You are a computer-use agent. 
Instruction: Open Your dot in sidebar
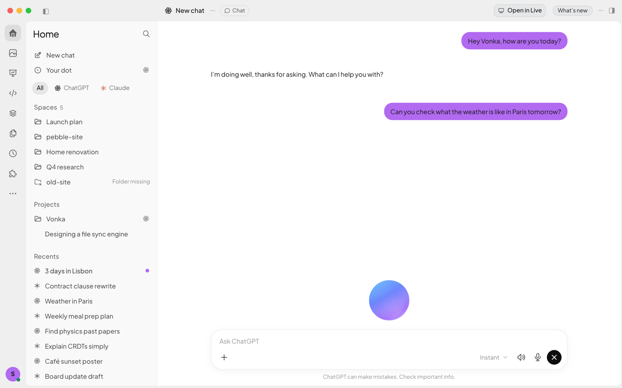(x=91, y=70)
